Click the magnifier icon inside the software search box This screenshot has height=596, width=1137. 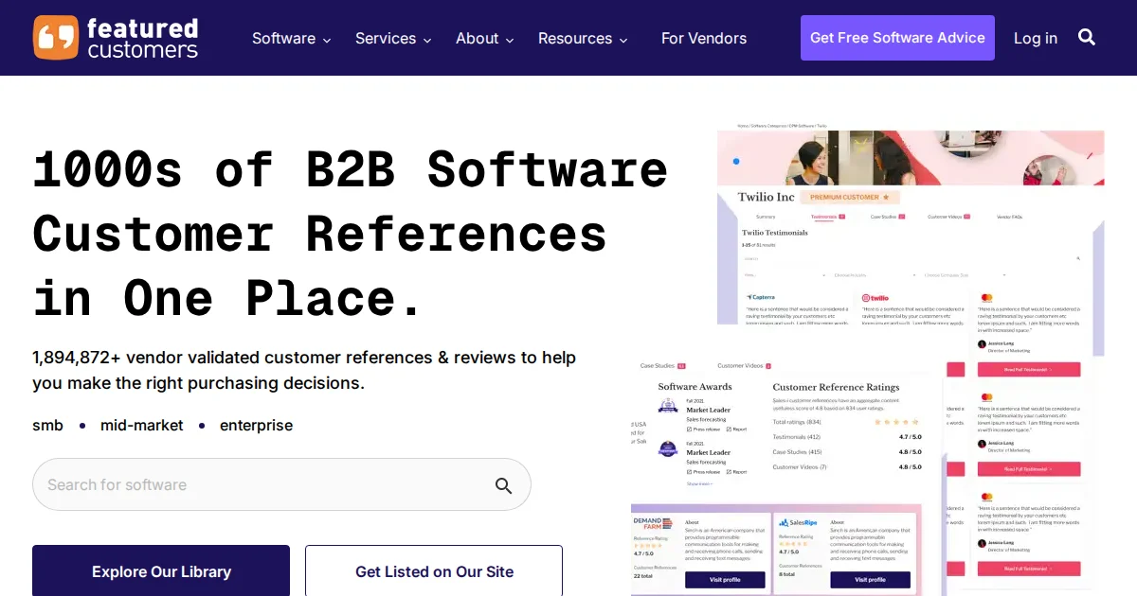click(x=503, y=485)
